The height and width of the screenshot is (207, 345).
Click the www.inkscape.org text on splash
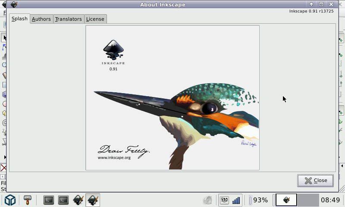click(114, 157)
